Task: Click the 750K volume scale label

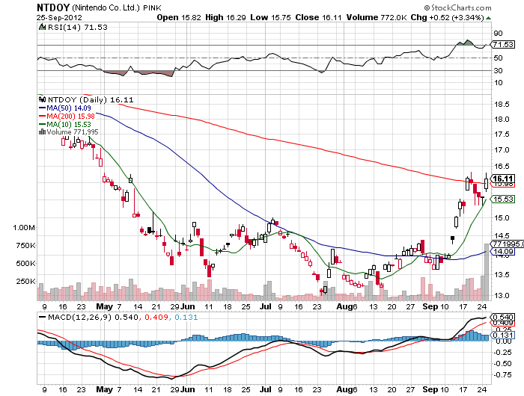Action: [x=25, y=246]
